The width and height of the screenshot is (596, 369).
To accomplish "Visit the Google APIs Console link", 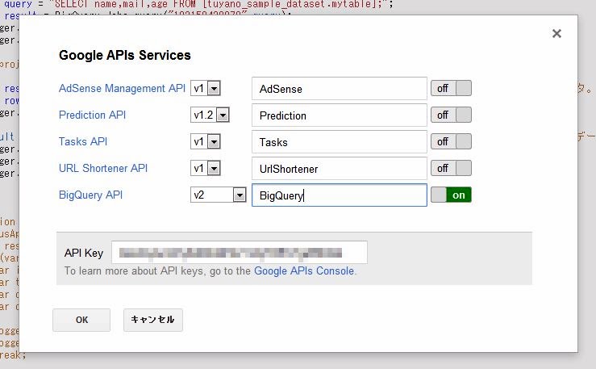I will point(303,271).
